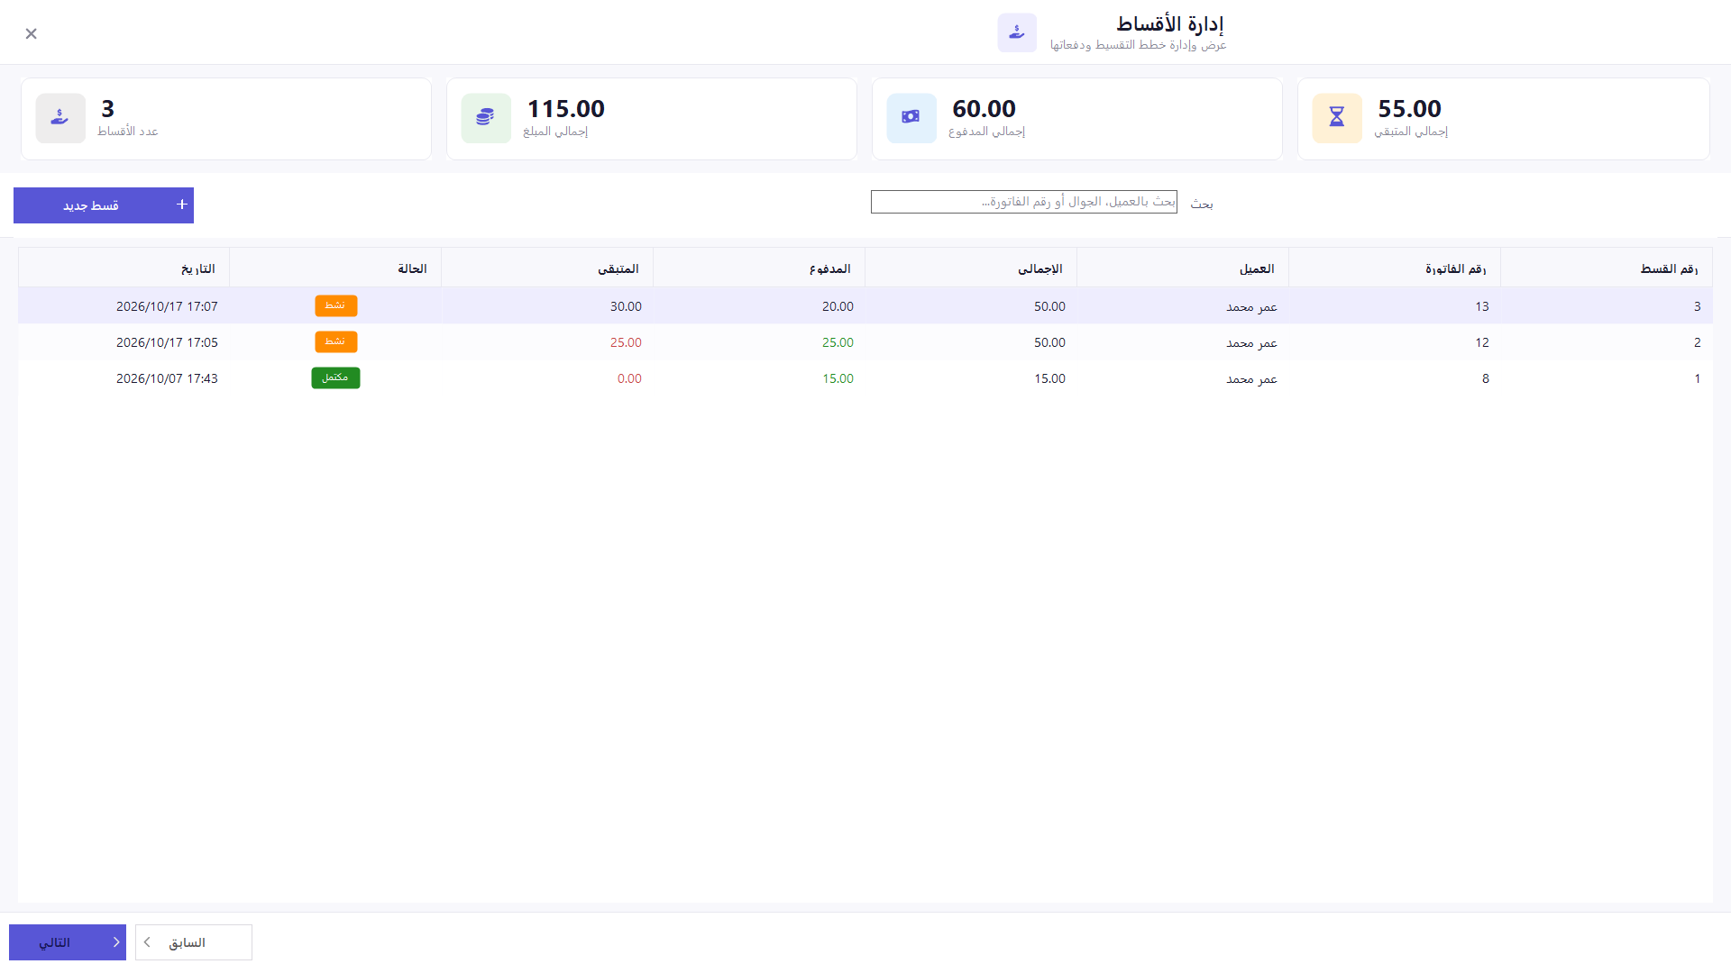
Task: Click the orange نشط badge for invoice 13
Action: pyautogui.click(x=336, y=305)
